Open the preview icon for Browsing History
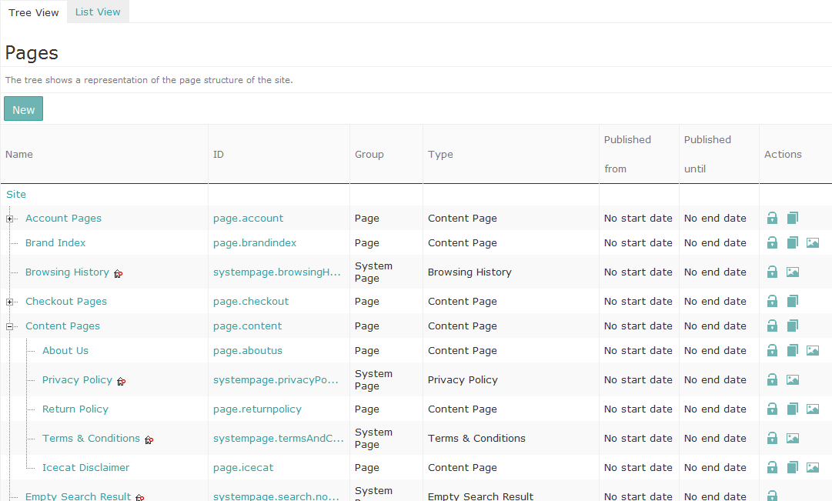This screenshot has height=501, width=832. point(793,272)
